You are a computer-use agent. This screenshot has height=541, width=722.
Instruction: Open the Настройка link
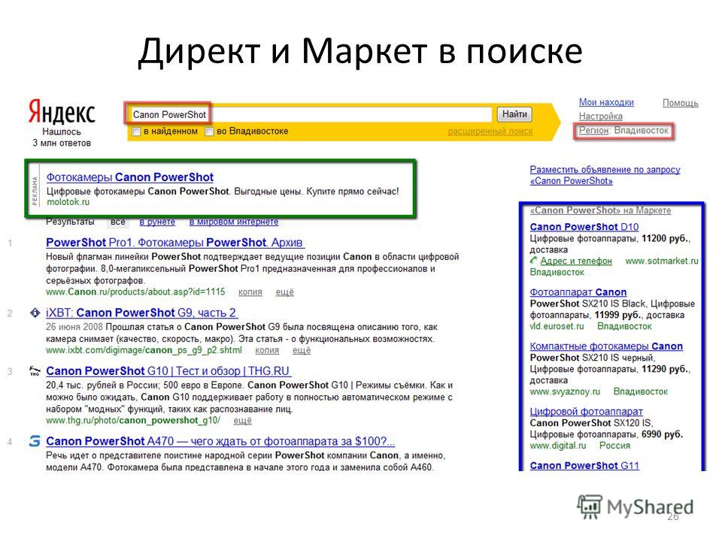tap(600, 116)
